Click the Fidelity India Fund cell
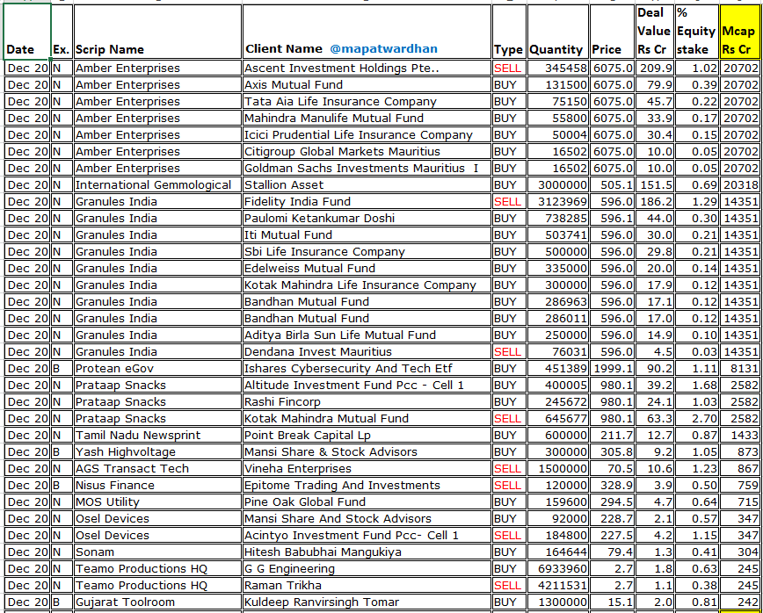This screenshot has height=613, width=763. tap(367, 202)
